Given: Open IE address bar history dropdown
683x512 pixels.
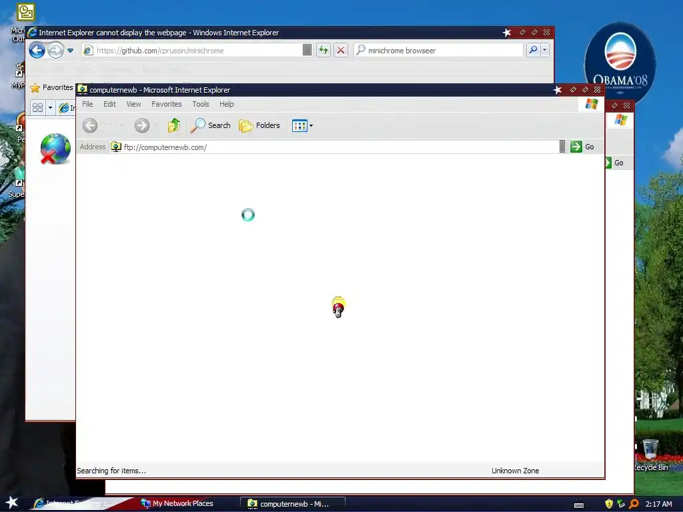Looking at the screenshot, I should point(307,50).
